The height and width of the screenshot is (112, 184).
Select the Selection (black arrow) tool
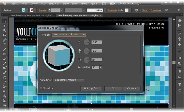pos(5,21)
